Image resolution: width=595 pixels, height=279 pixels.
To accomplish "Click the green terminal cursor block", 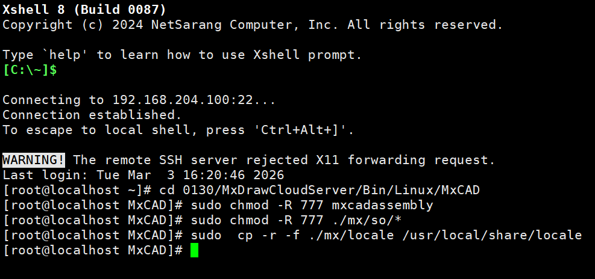I will 194,250.
